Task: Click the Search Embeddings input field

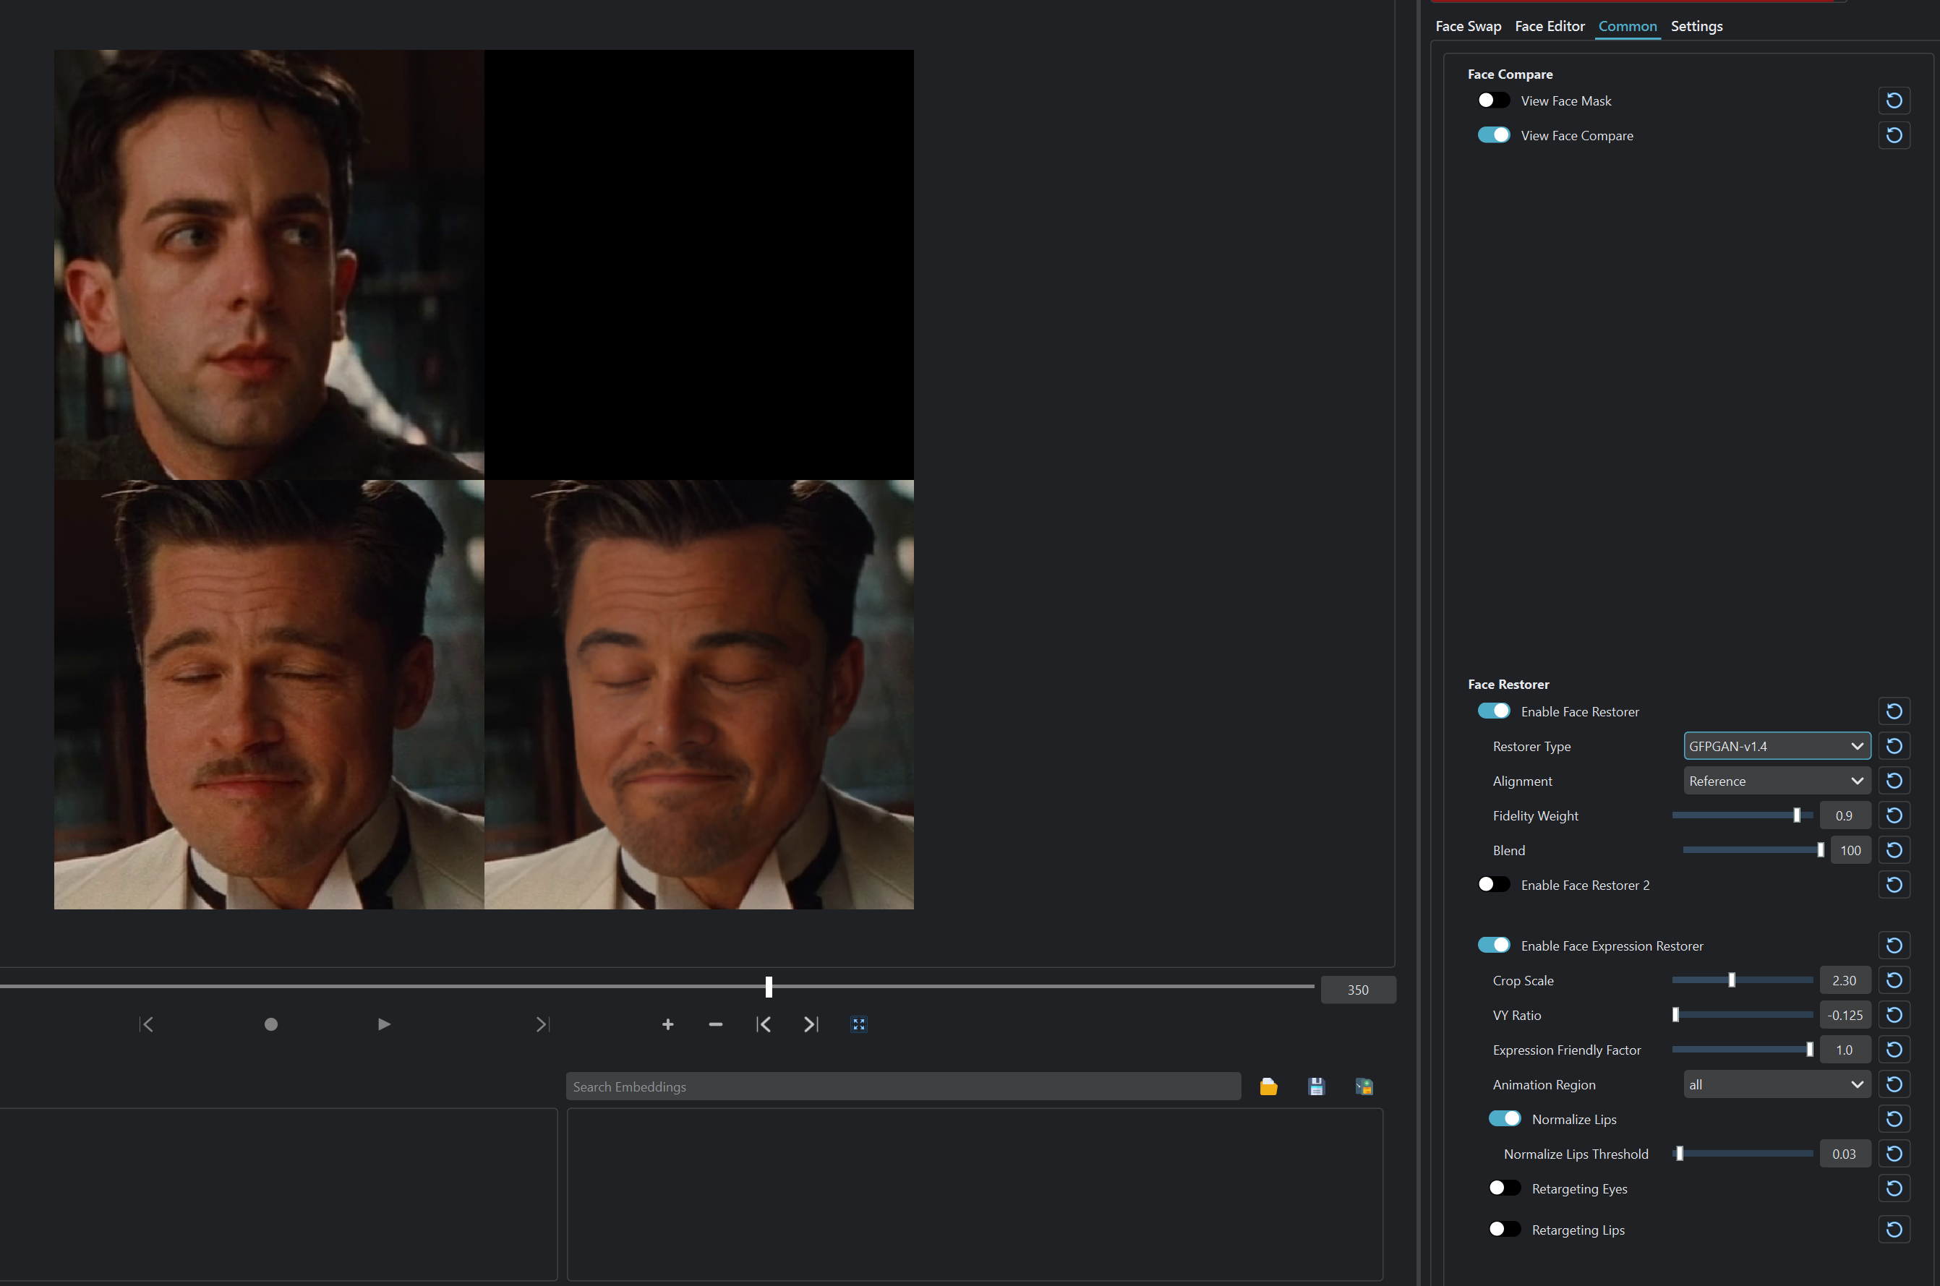Action: (x=902, y=1086)
